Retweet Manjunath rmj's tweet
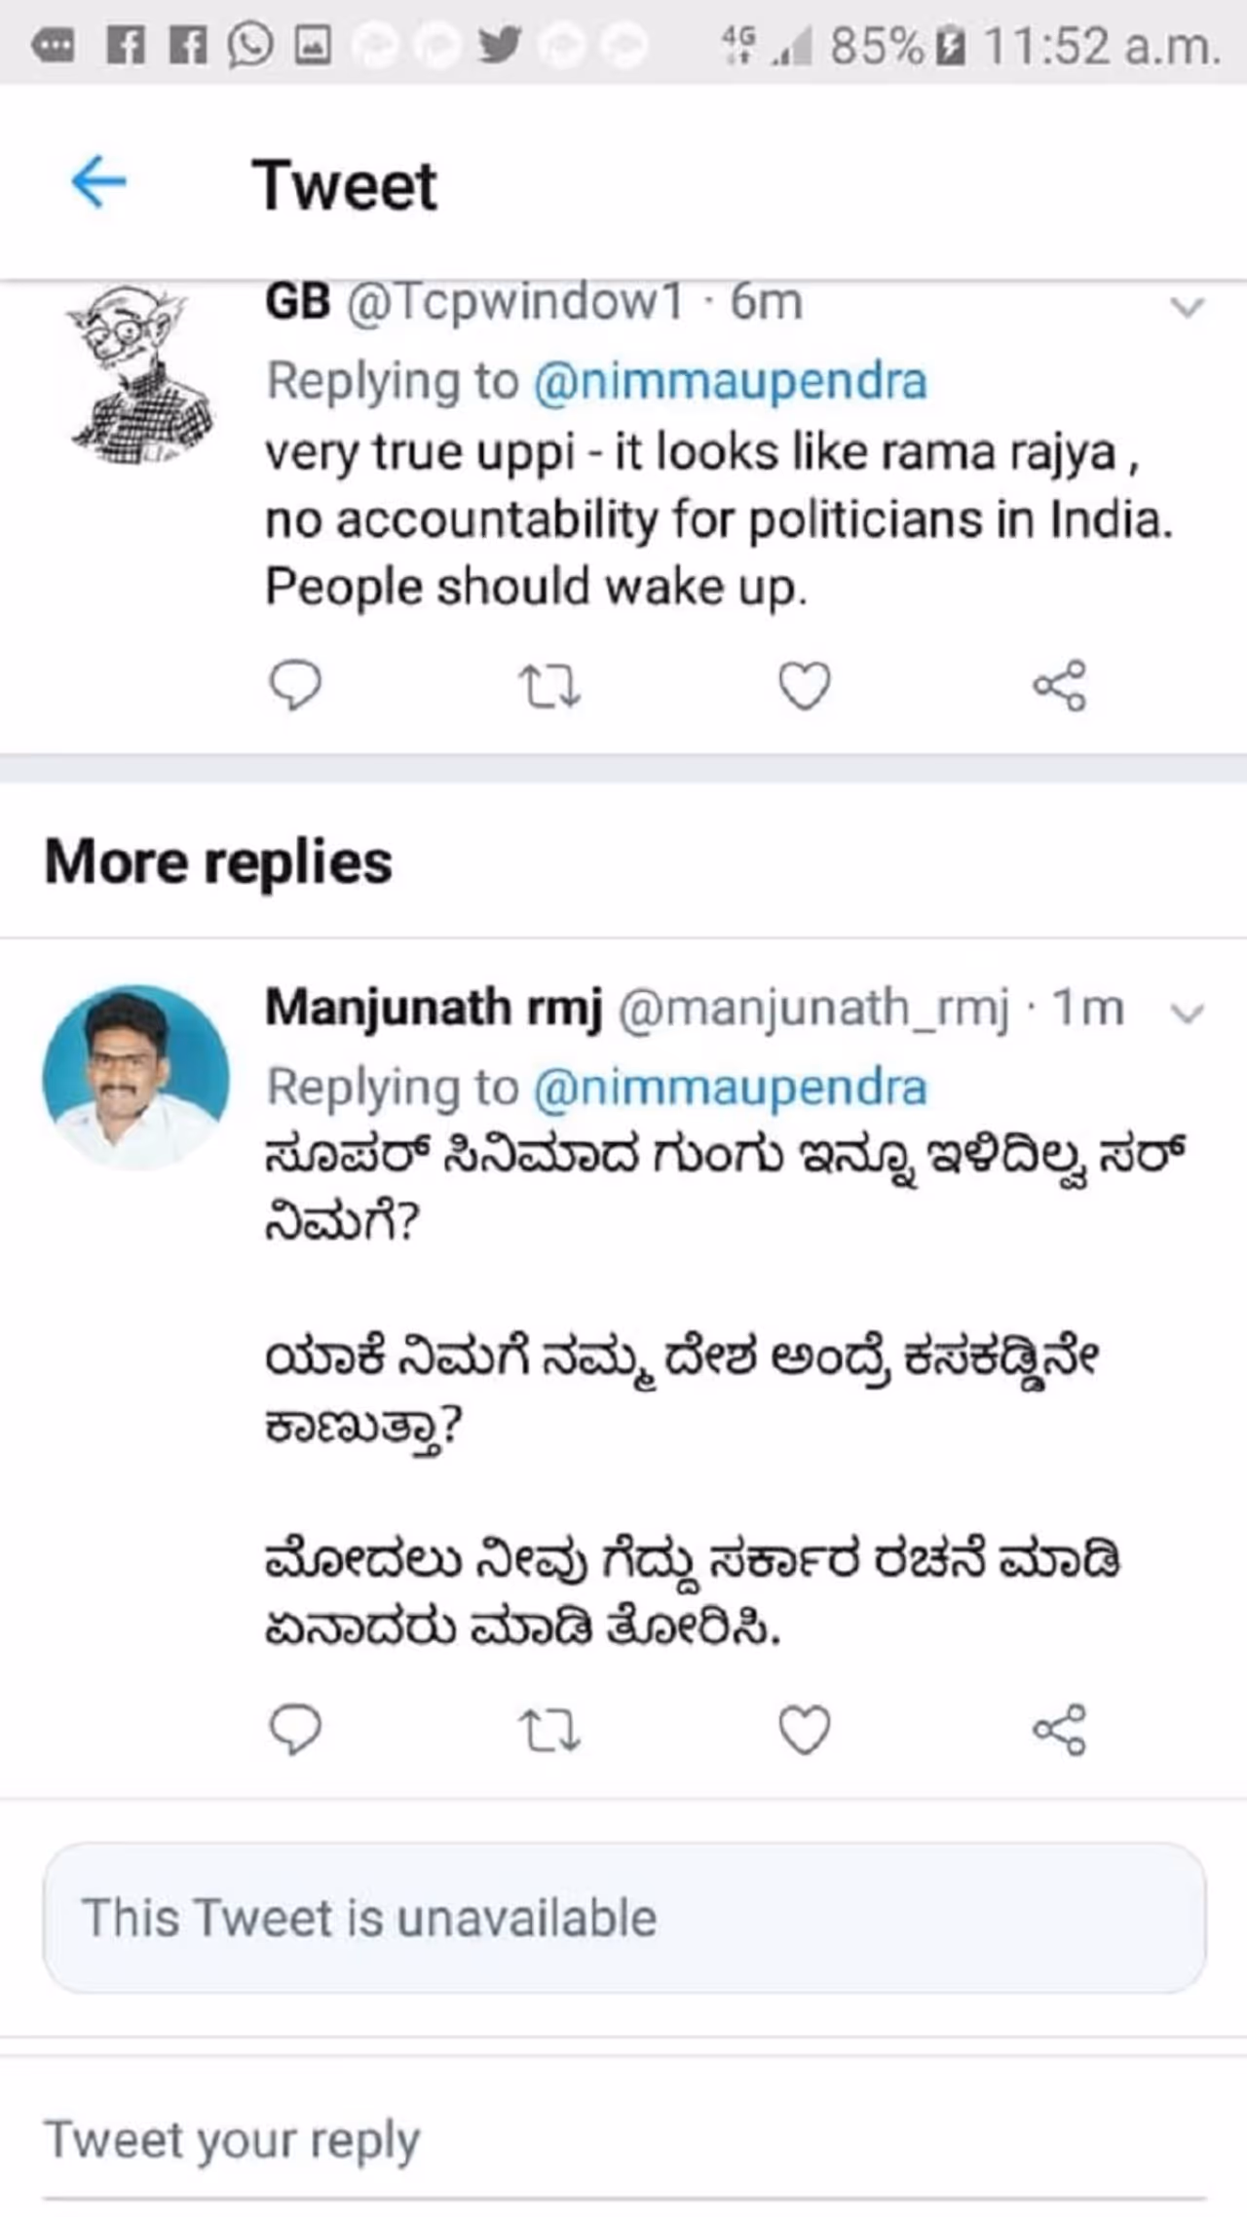1247x2217 pixels. coord(549,1731)
